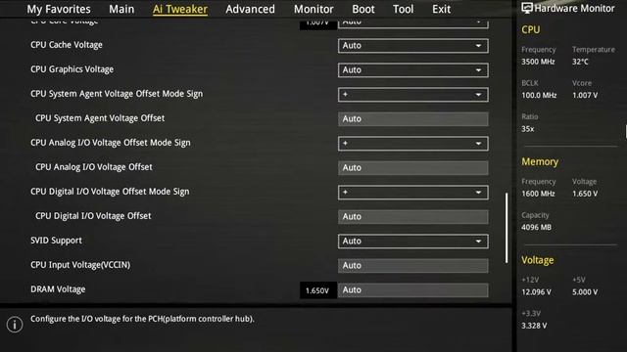
Task: Select the SVID Support label
Action: click(x=57, y=241)
